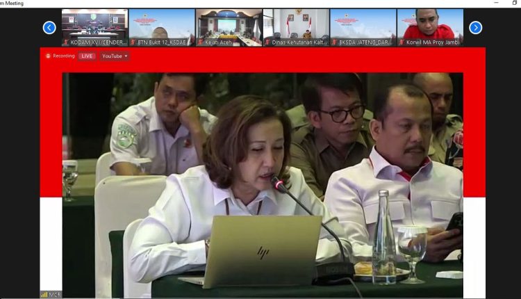Pin the BKSDA JATENG_DAR video thumbnail
The height and width of the screenshot is (299, 521).
[x=363, y=25]
